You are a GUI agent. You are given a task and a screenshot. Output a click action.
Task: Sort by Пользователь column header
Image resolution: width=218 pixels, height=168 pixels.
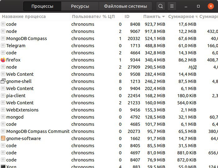click(x=85, y=16)
